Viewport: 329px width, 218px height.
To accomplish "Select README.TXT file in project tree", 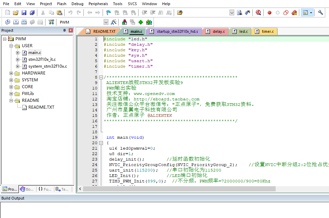I will [41, 107].
